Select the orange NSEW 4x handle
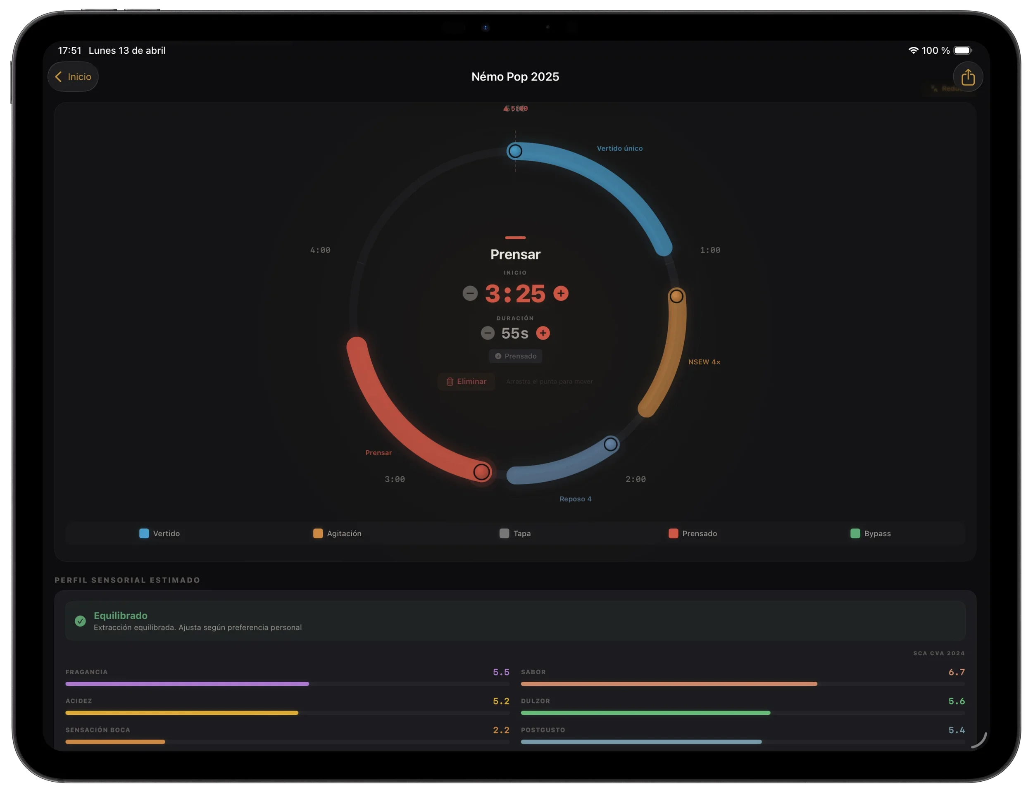Viewport: 1033px width, 792px height. 676,296
